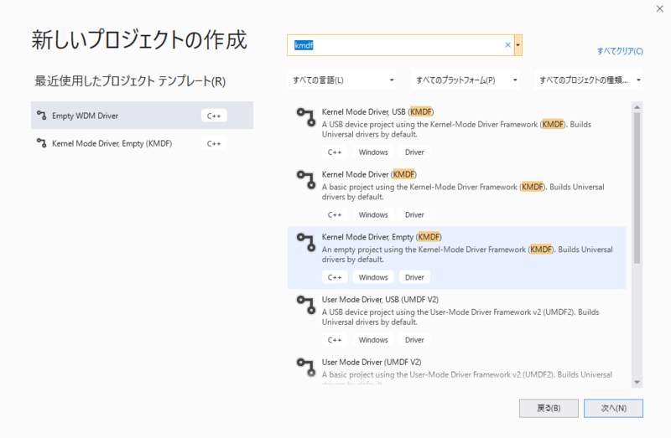
Task: Click the User Mode Driver (UMDF V2) basic icon
Action: click(x=306, y=368)
